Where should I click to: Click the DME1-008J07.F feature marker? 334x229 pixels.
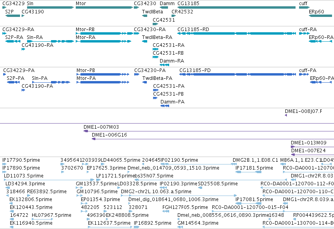(286, 115)
